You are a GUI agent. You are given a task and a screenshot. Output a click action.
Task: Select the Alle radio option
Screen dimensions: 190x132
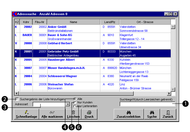coord(75,99)
